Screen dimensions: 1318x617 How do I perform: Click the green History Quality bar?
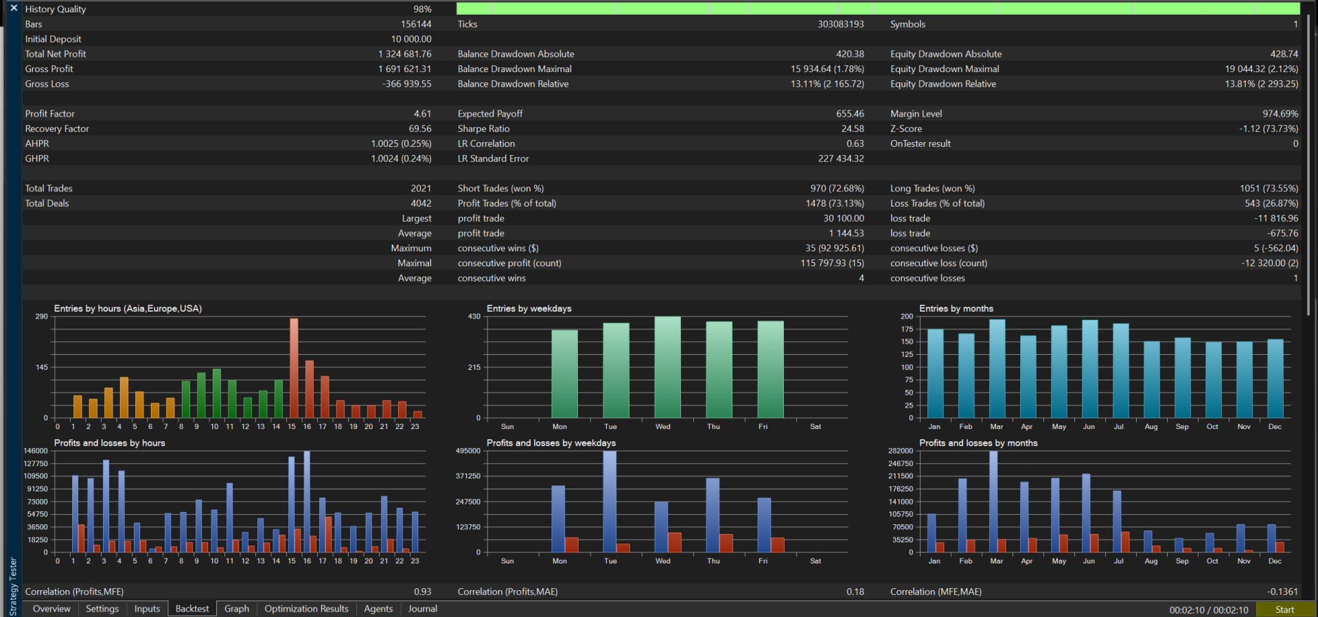coord(878,8)
